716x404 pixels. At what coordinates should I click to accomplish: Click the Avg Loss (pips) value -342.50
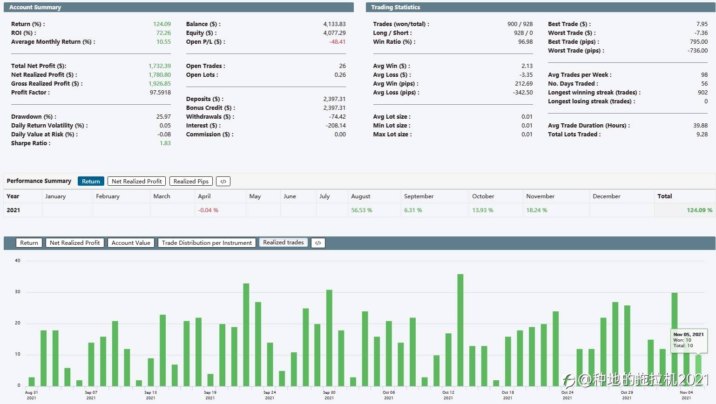(x=523, y=93)
